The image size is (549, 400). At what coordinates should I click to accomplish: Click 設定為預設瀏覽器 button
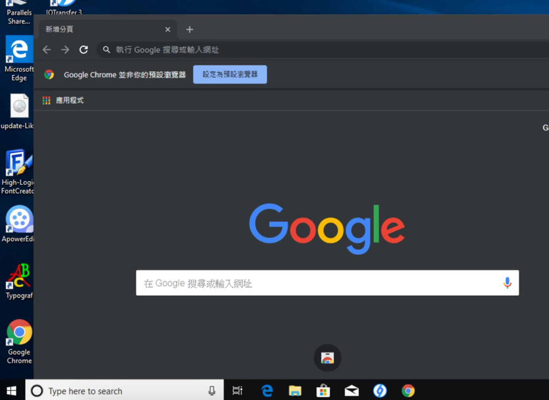(230, 75)
